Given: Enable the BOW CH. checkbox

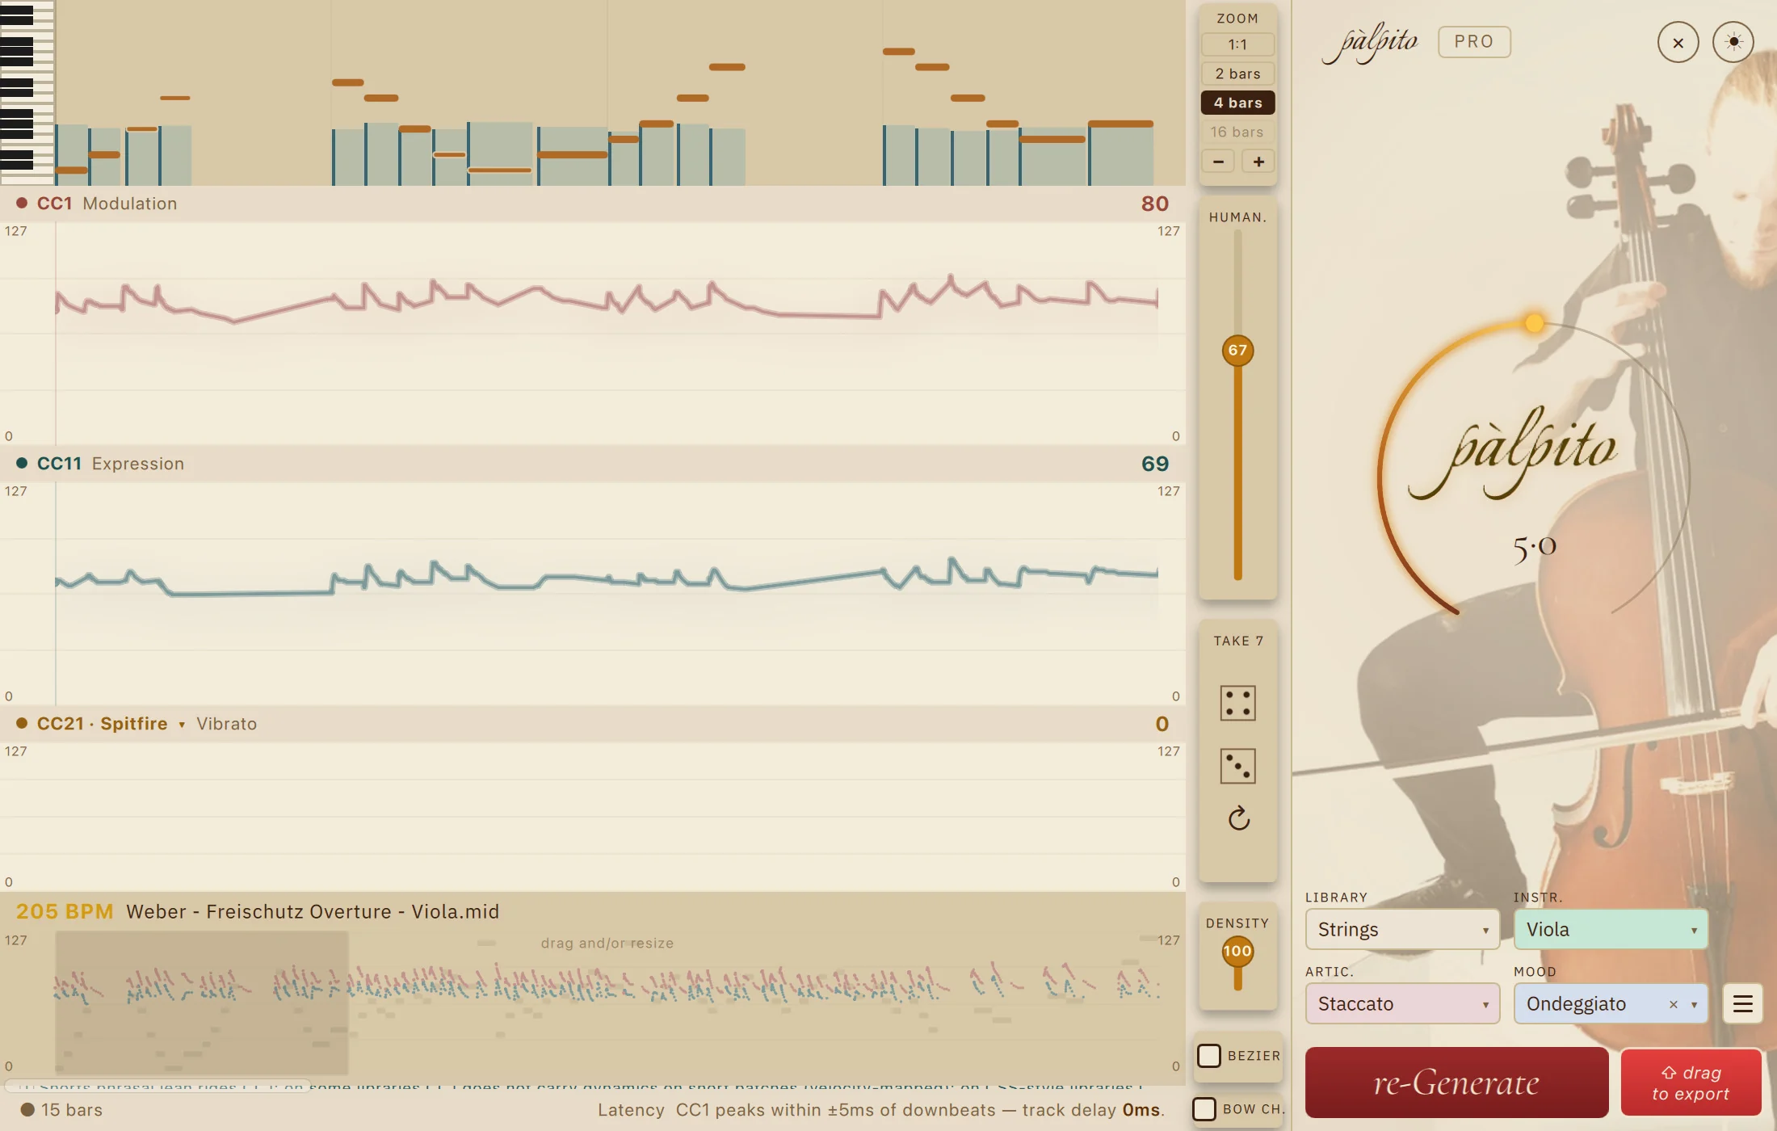Looking at the screenshot, I should [1204, 1109].
